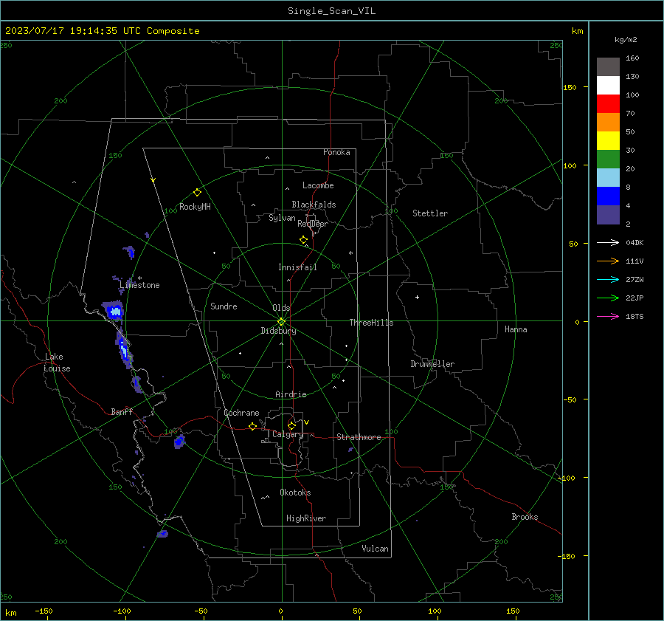This screenshot has width=664, height=621.
Task: Click the grey 130-160 legend swatch
Action: 608,67
